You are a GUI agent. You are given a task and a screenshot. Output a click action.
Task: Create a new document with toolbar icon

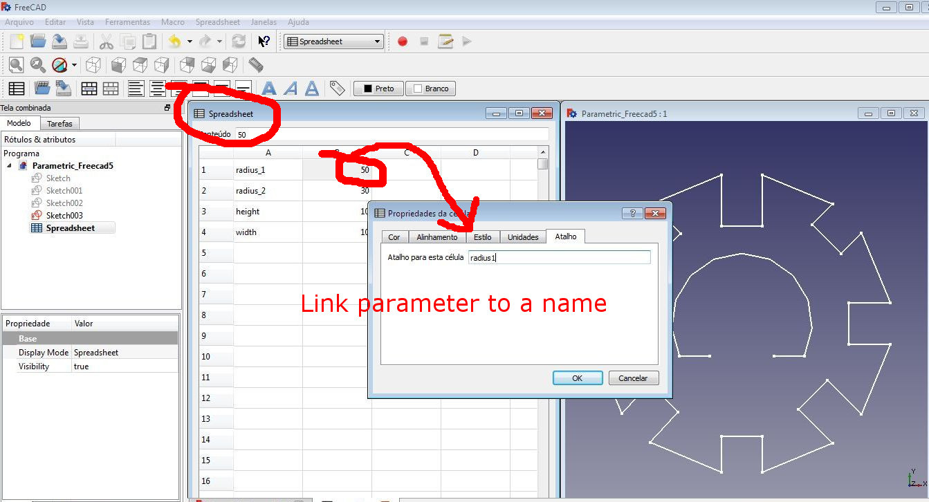pos(17,41)
